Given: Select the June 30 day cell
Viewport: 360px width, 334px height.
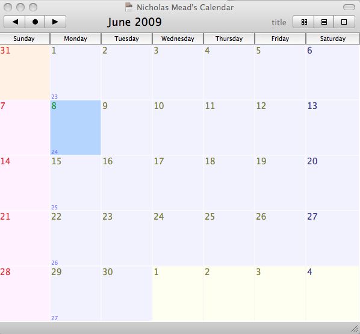Looking at the screenshot, I should (126, 294).
